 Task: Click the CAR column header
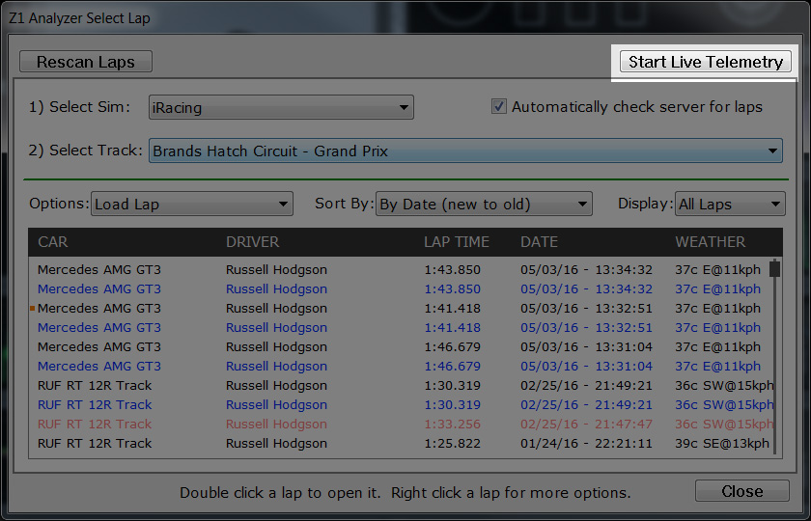[53, 242]
